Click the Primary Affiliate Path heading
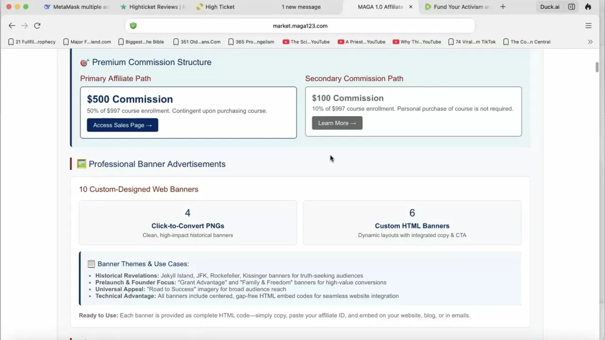This screenshot has width=605, height=340. [115, 78]
